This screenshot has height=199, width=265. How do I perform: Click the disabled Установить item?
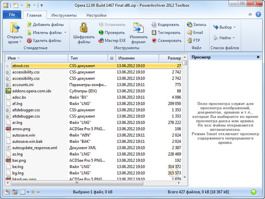(112, 25)
